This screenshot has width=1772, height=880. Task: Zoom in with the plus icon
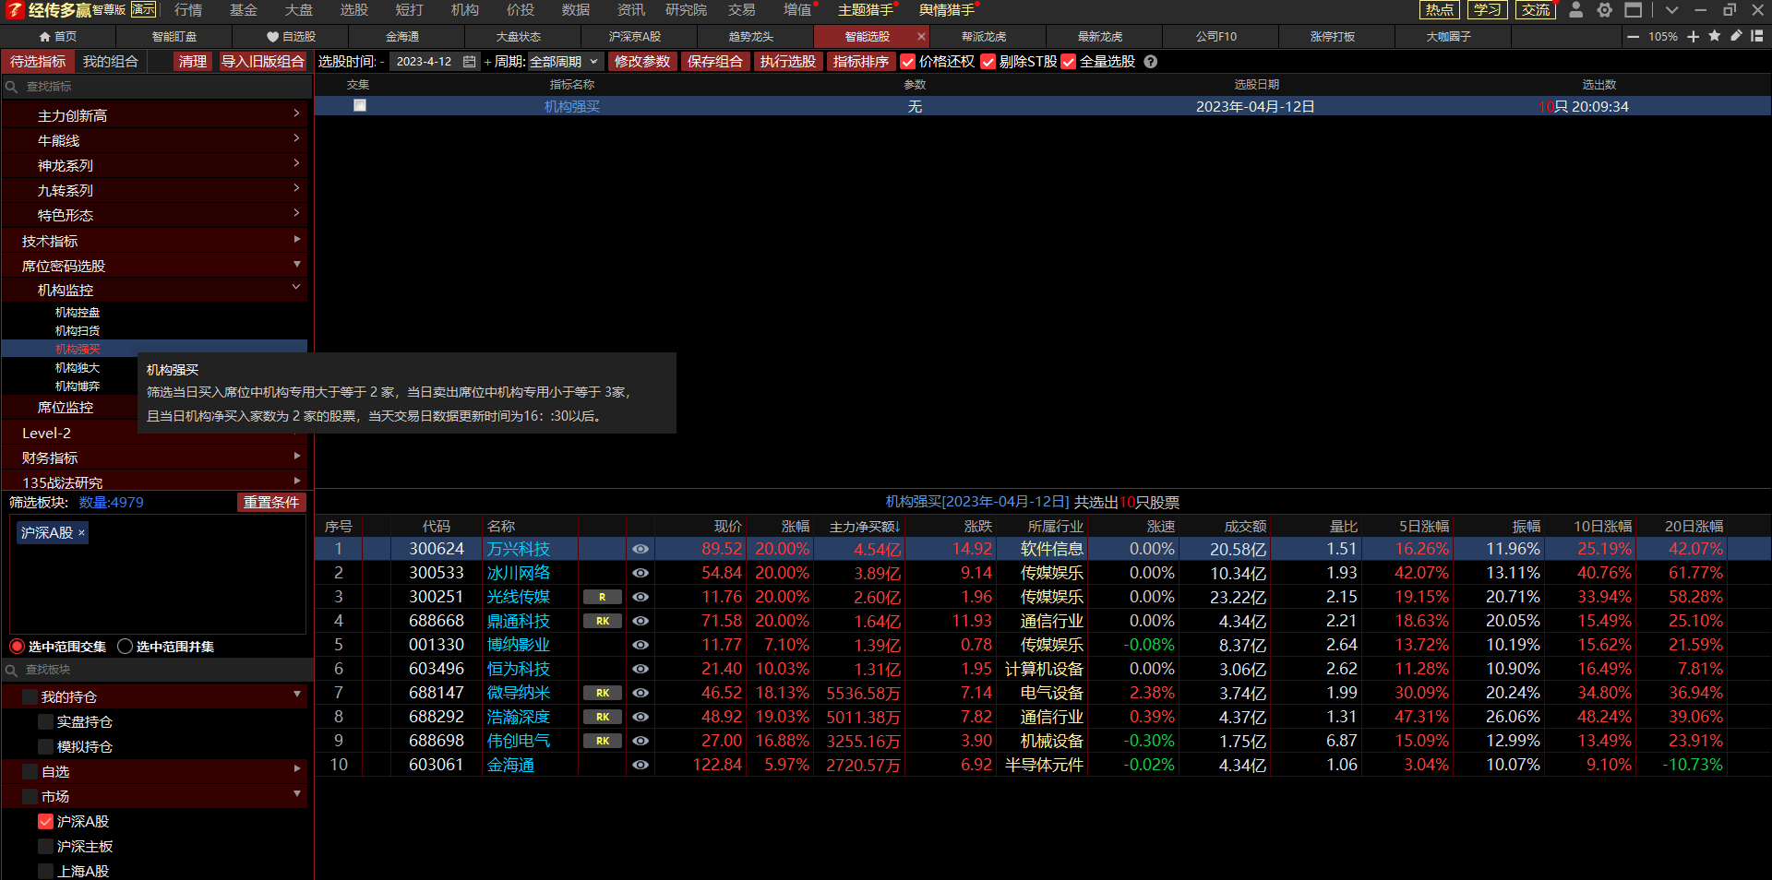click(1694, 37)
